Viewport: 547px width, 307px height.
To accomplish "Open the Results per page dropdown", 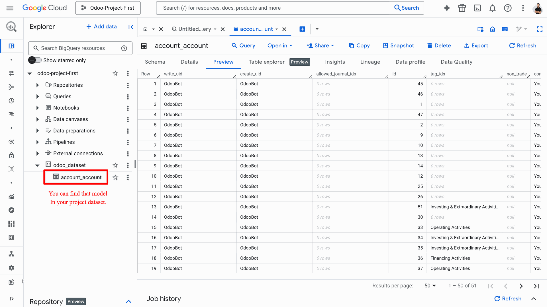I will click(430, 286).
